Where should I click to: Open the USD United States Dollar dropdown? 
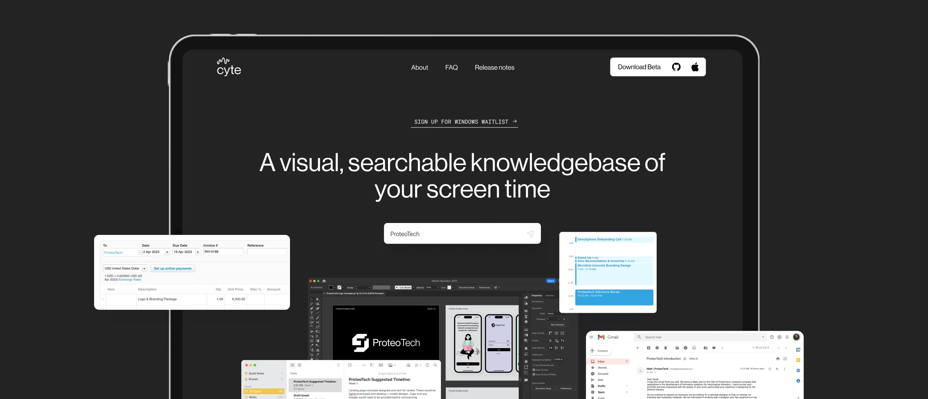144,268
